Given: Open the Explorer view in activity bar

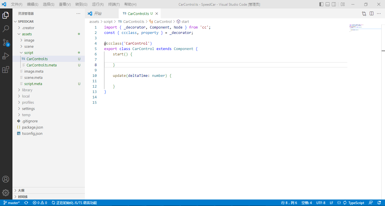Looking at the screenshot, I should pyautogui.click(x=6, y=15).
